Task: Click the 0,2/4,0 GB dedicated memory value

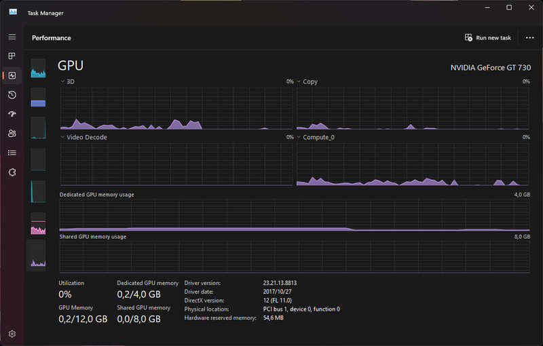Action: (139, 294)
